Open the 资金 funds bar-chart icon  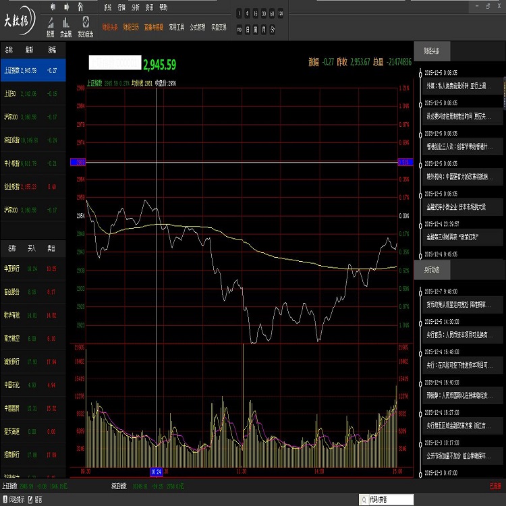click(66, 27)
